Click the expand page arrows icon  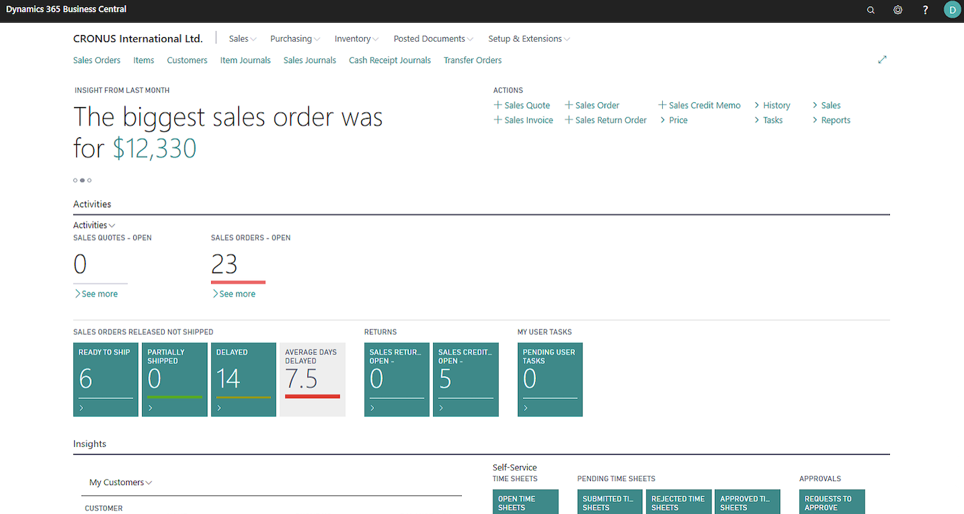point(882,60)
